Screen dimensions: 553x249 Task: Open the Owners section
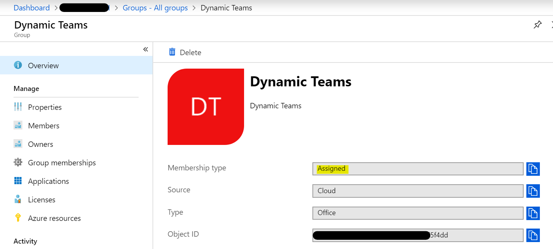point(41,144)
